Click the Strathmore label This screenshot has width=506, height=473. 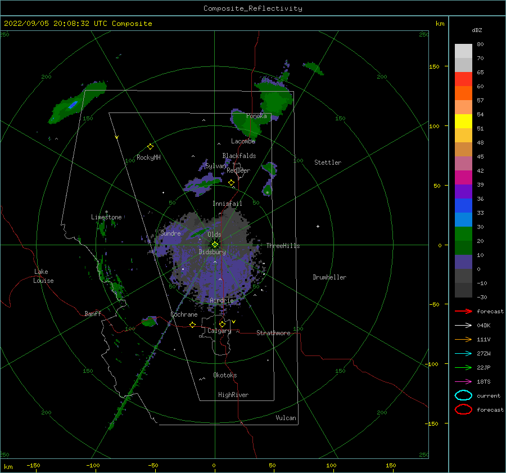273,333
